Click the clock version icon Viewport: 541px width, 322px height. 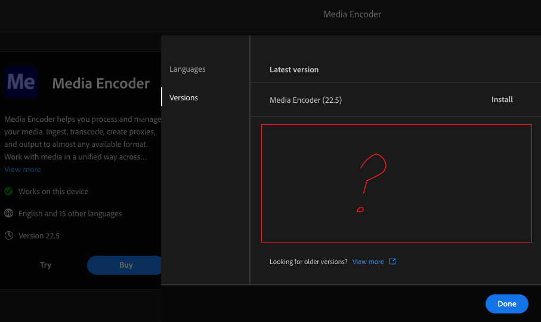coord(8,235)
